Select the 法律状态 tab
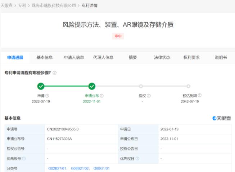Image resolution: width=235 pixels, height=172 pixels. (162, 57)
